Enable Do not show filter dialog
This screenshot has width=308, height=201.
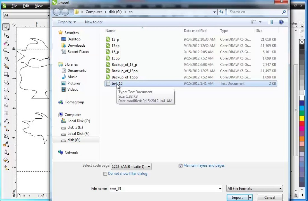coord(105,174)
